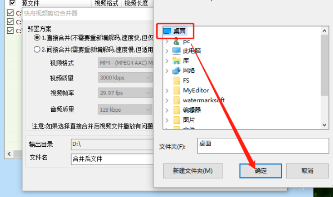Viewport: 333px width, 197px height.
Task: Uncheck the first source file checkbox
Action: (x=10, y=13)
